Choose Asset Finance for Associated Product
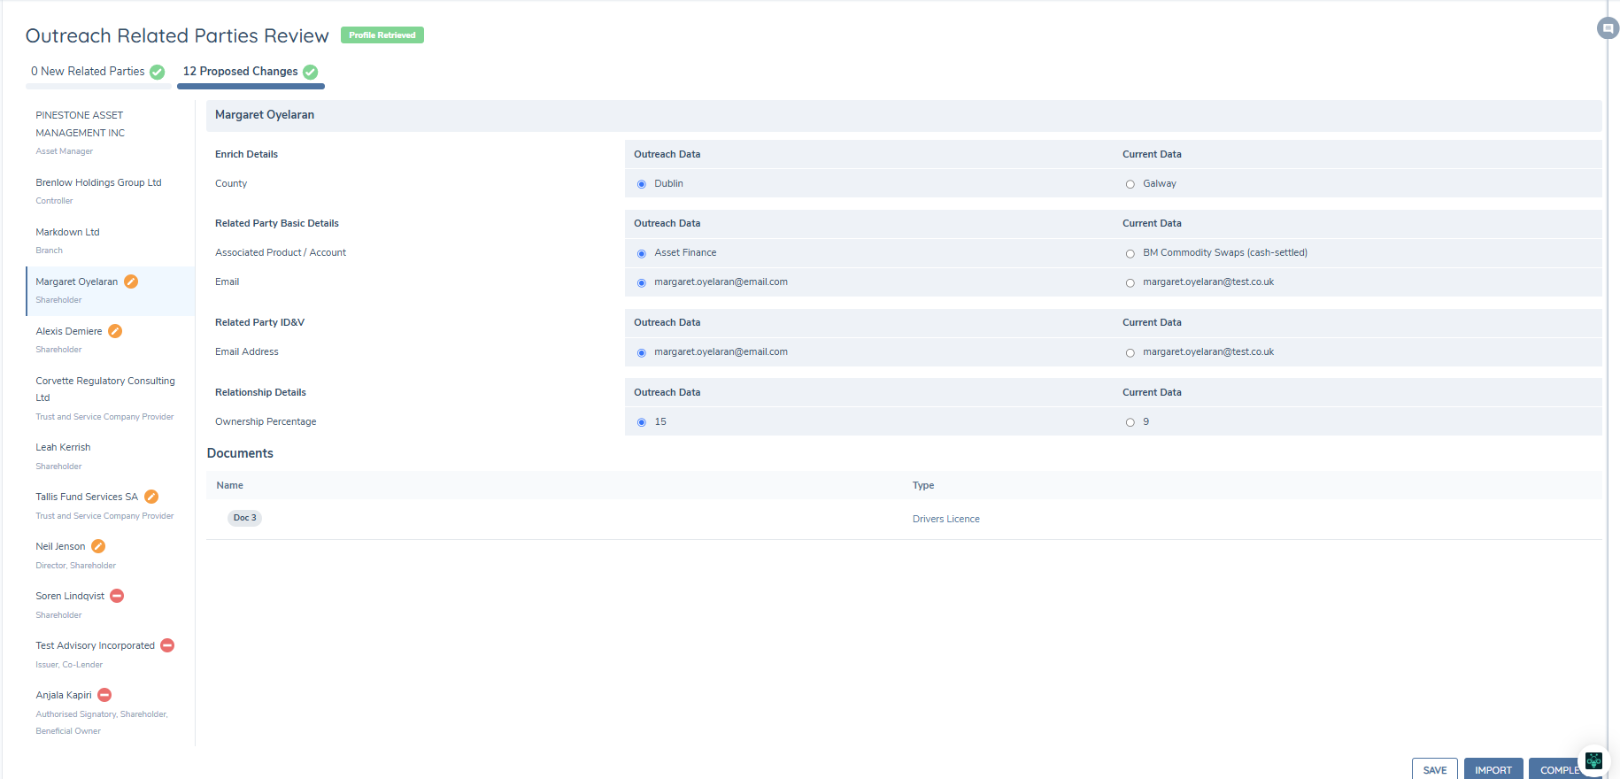1620x779 pixels. (x=642, y=253)
